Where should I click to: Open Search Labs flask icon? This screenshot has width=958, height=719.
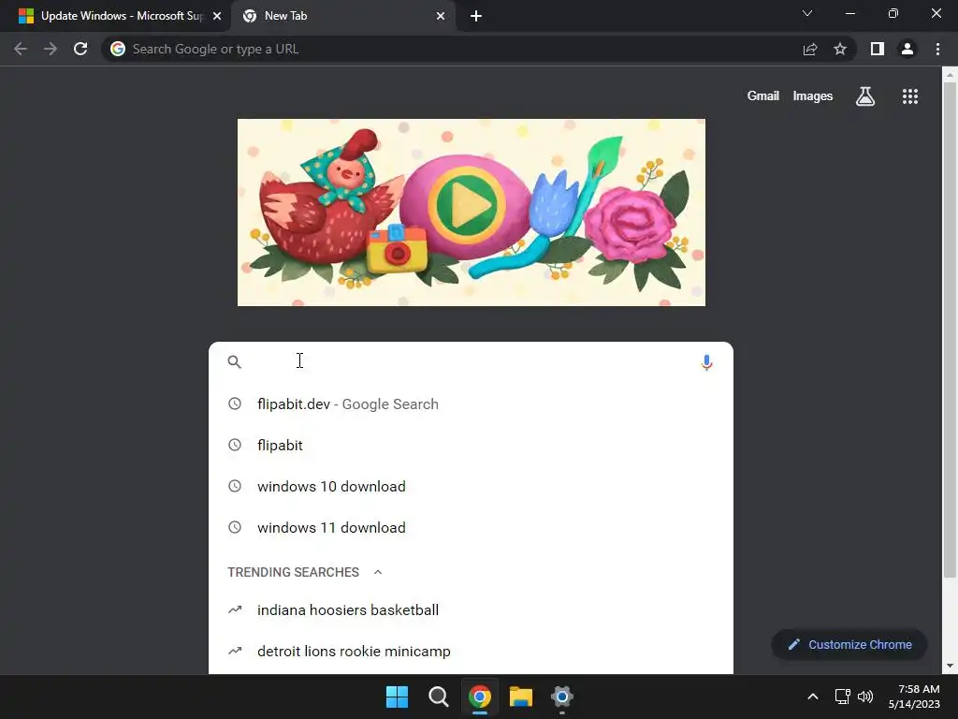click(x=865, y=96)
